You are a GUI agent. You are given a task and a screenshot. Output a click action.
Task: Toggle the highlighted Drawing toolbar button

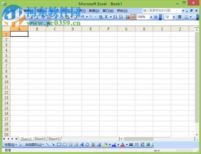point(133,17)
